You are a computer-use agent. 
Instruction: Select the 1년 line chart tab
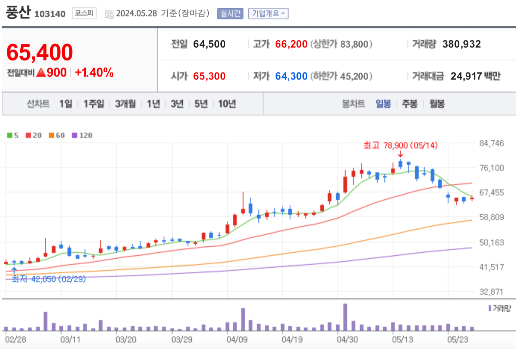153,104
